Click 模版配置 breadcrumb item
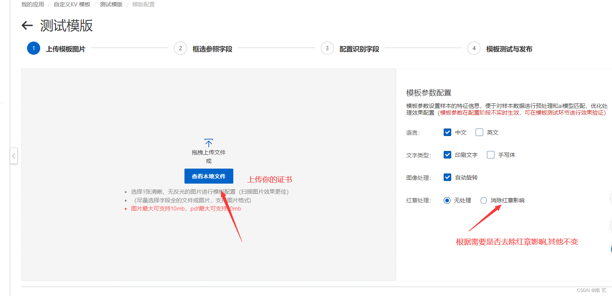 tap(144, 4)
